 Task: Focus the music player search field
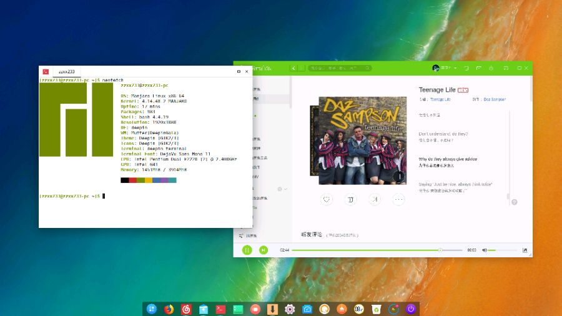click(340, 68)
